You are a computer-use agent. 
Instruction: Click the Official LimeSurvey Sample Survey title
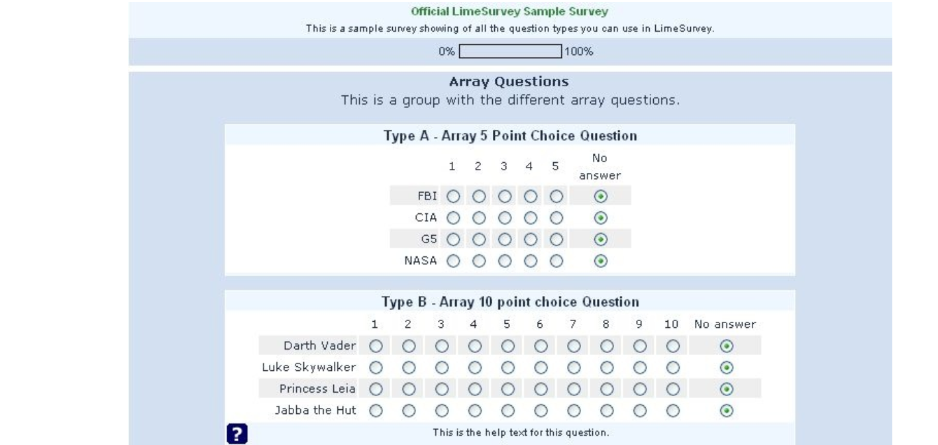coord(509,11)
